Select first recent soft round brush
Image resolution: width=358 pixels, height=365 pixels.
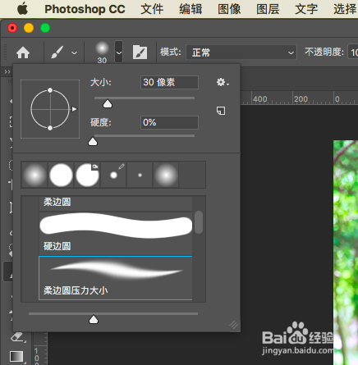tap(34, 175)
